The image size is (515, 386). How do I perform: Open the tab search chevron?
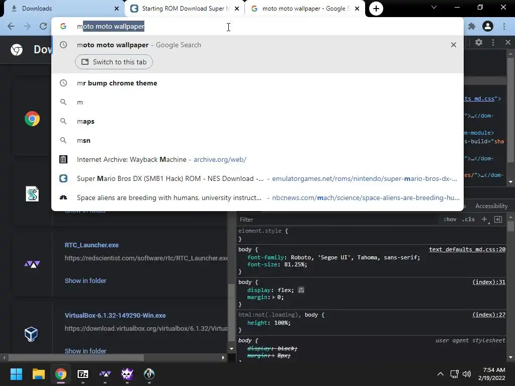434,7
